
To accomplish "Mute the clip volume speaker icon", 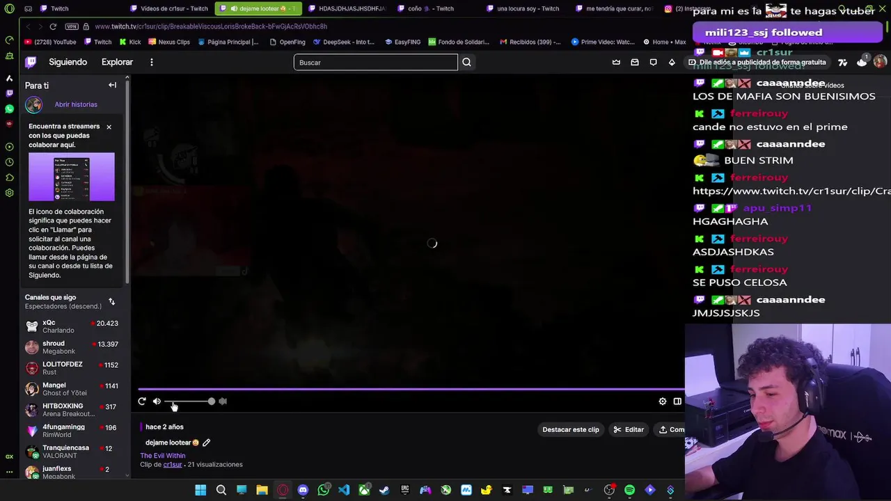I will pos(157,401).
